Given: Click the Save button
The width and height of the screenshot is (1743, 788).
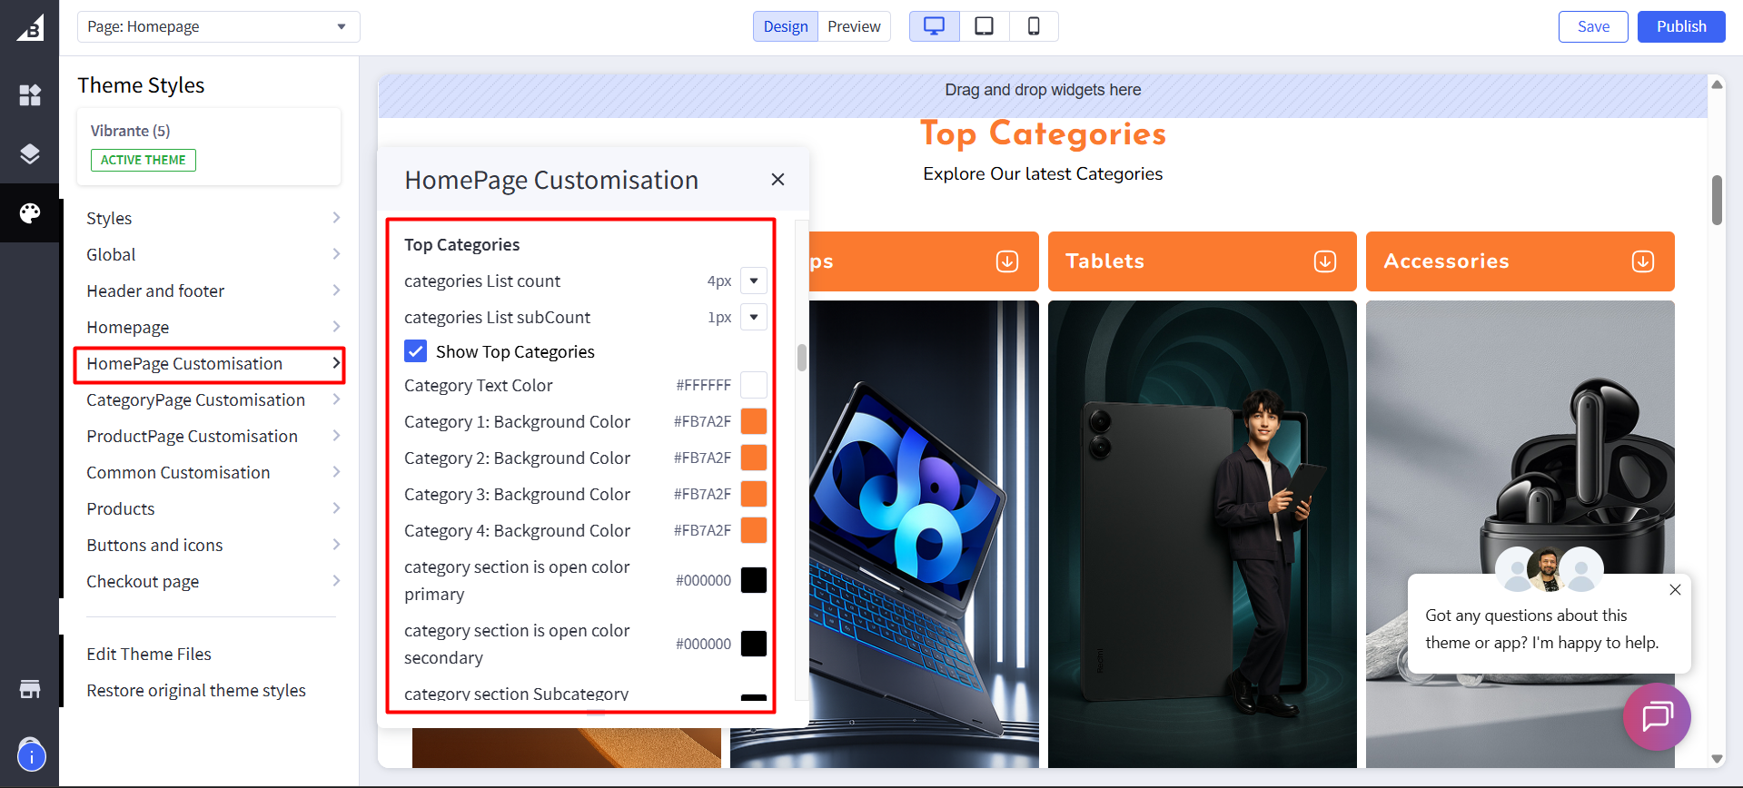Looking at the screenshot, I should click(x=1593, y=26).
